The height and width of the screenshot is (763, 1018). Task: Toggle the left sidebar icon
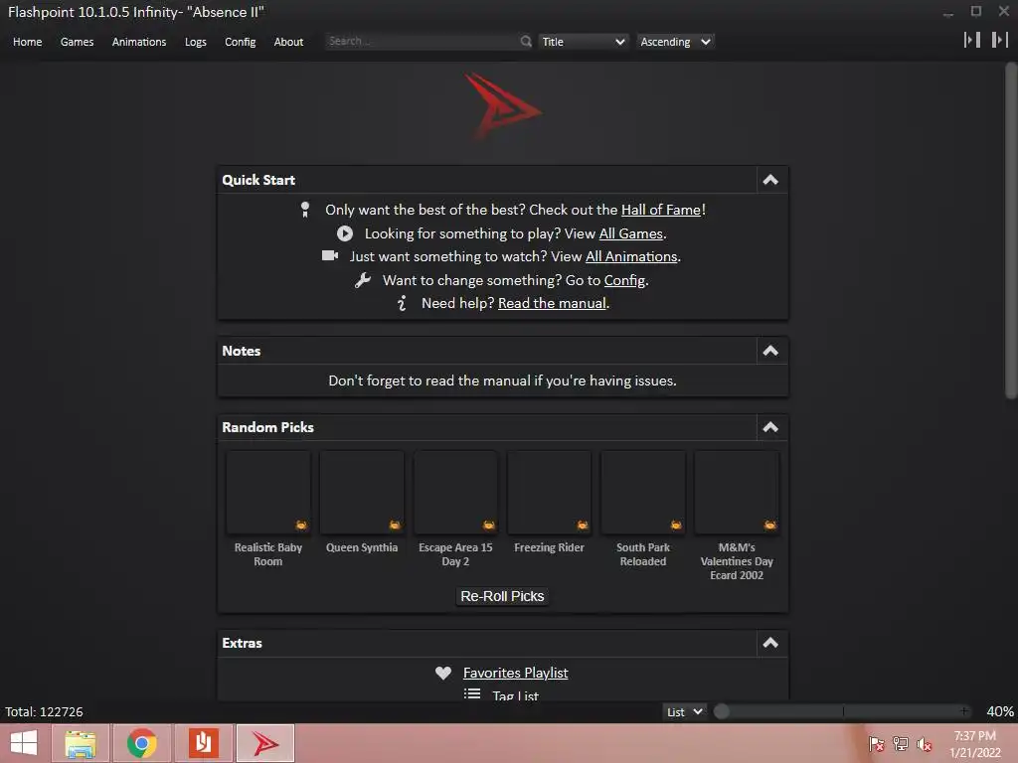point(972,40)
